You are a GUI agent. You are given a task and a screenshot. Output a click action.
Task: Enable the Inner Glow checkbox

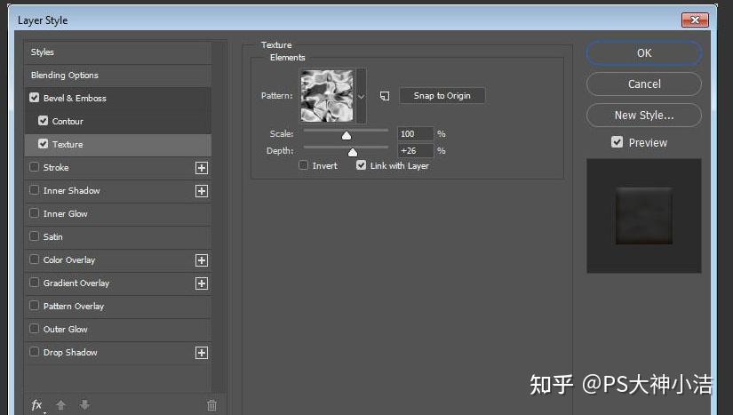34,213
